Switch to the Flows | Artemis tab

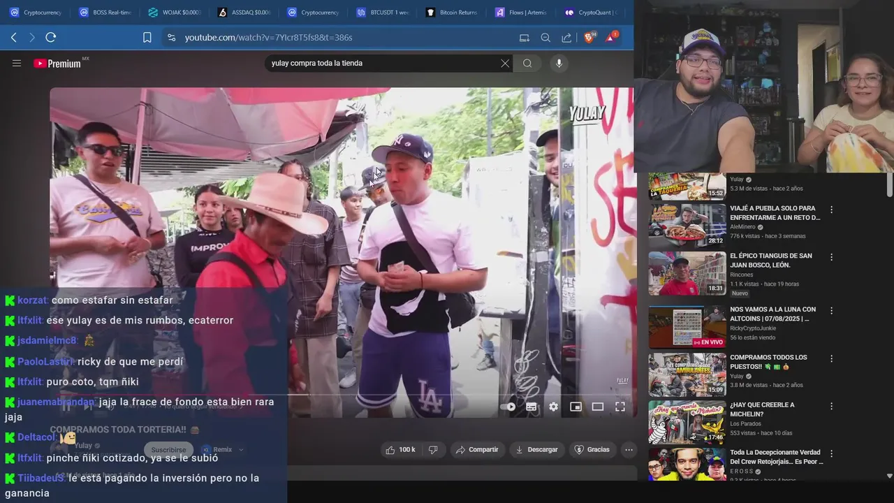pyautogui.click(x=521, y=13)
